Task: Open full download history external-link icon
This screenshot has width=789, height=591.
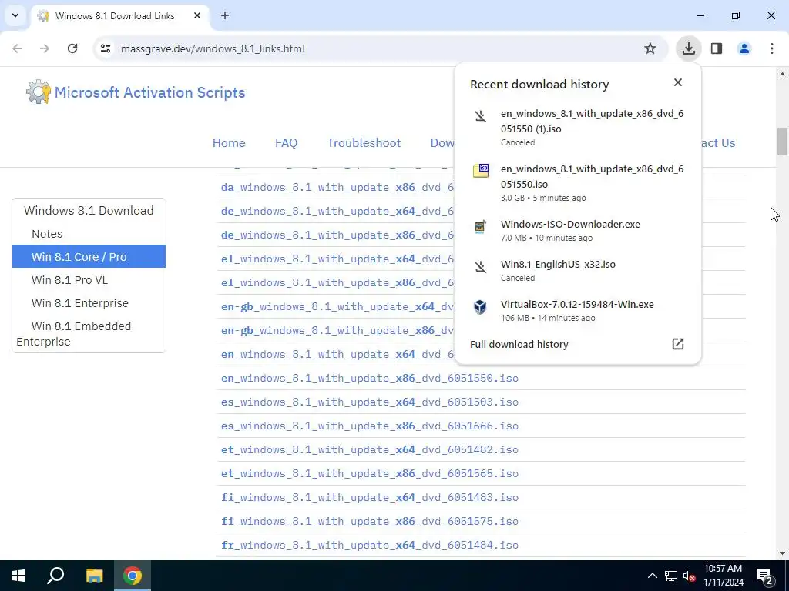Action: click(678, 344)
